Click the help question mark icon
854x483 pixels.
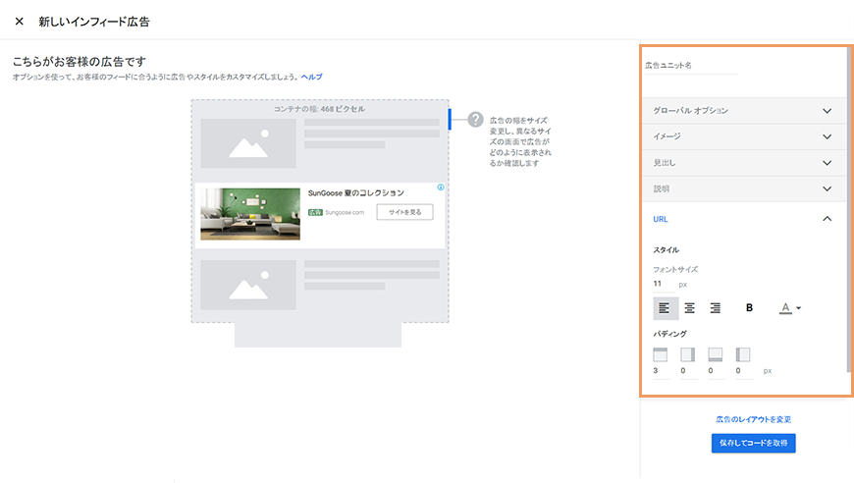pos(475,120)
